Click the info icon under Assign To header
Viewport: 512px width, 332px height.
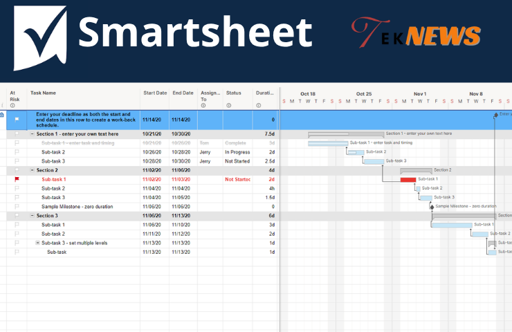pos(203,105)
